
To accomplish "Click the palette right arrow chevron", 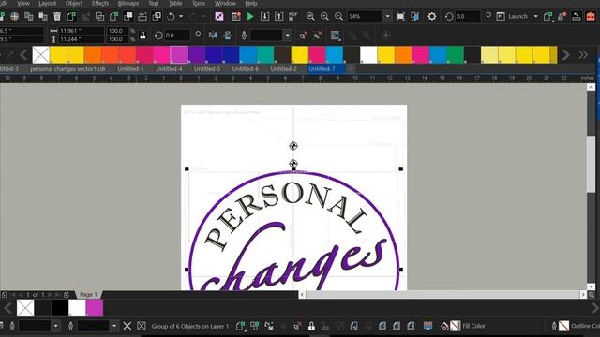I will [x=565, y=54].
